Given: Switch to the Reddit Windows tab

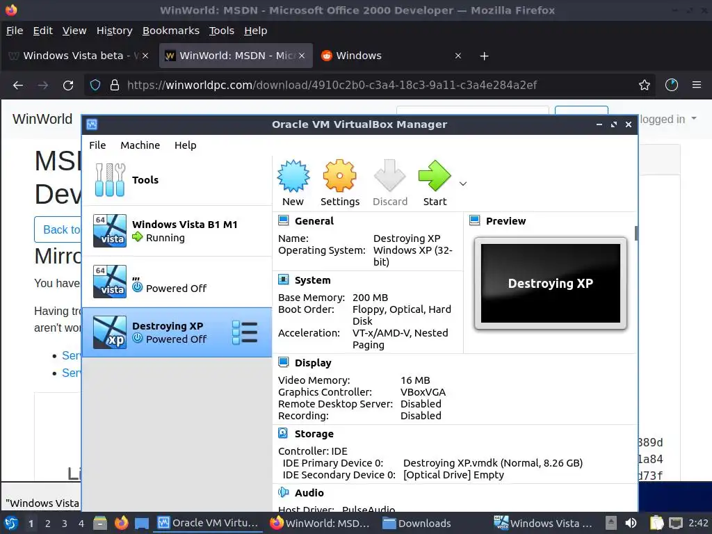Looking at the screenshot, I should 391,56.
